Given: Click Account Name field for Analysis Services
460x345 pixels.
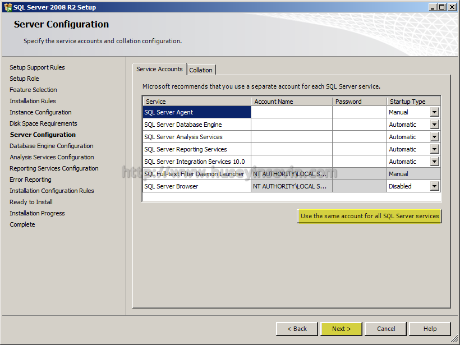Looking at the screenshot, I should (x=292, y=137).
